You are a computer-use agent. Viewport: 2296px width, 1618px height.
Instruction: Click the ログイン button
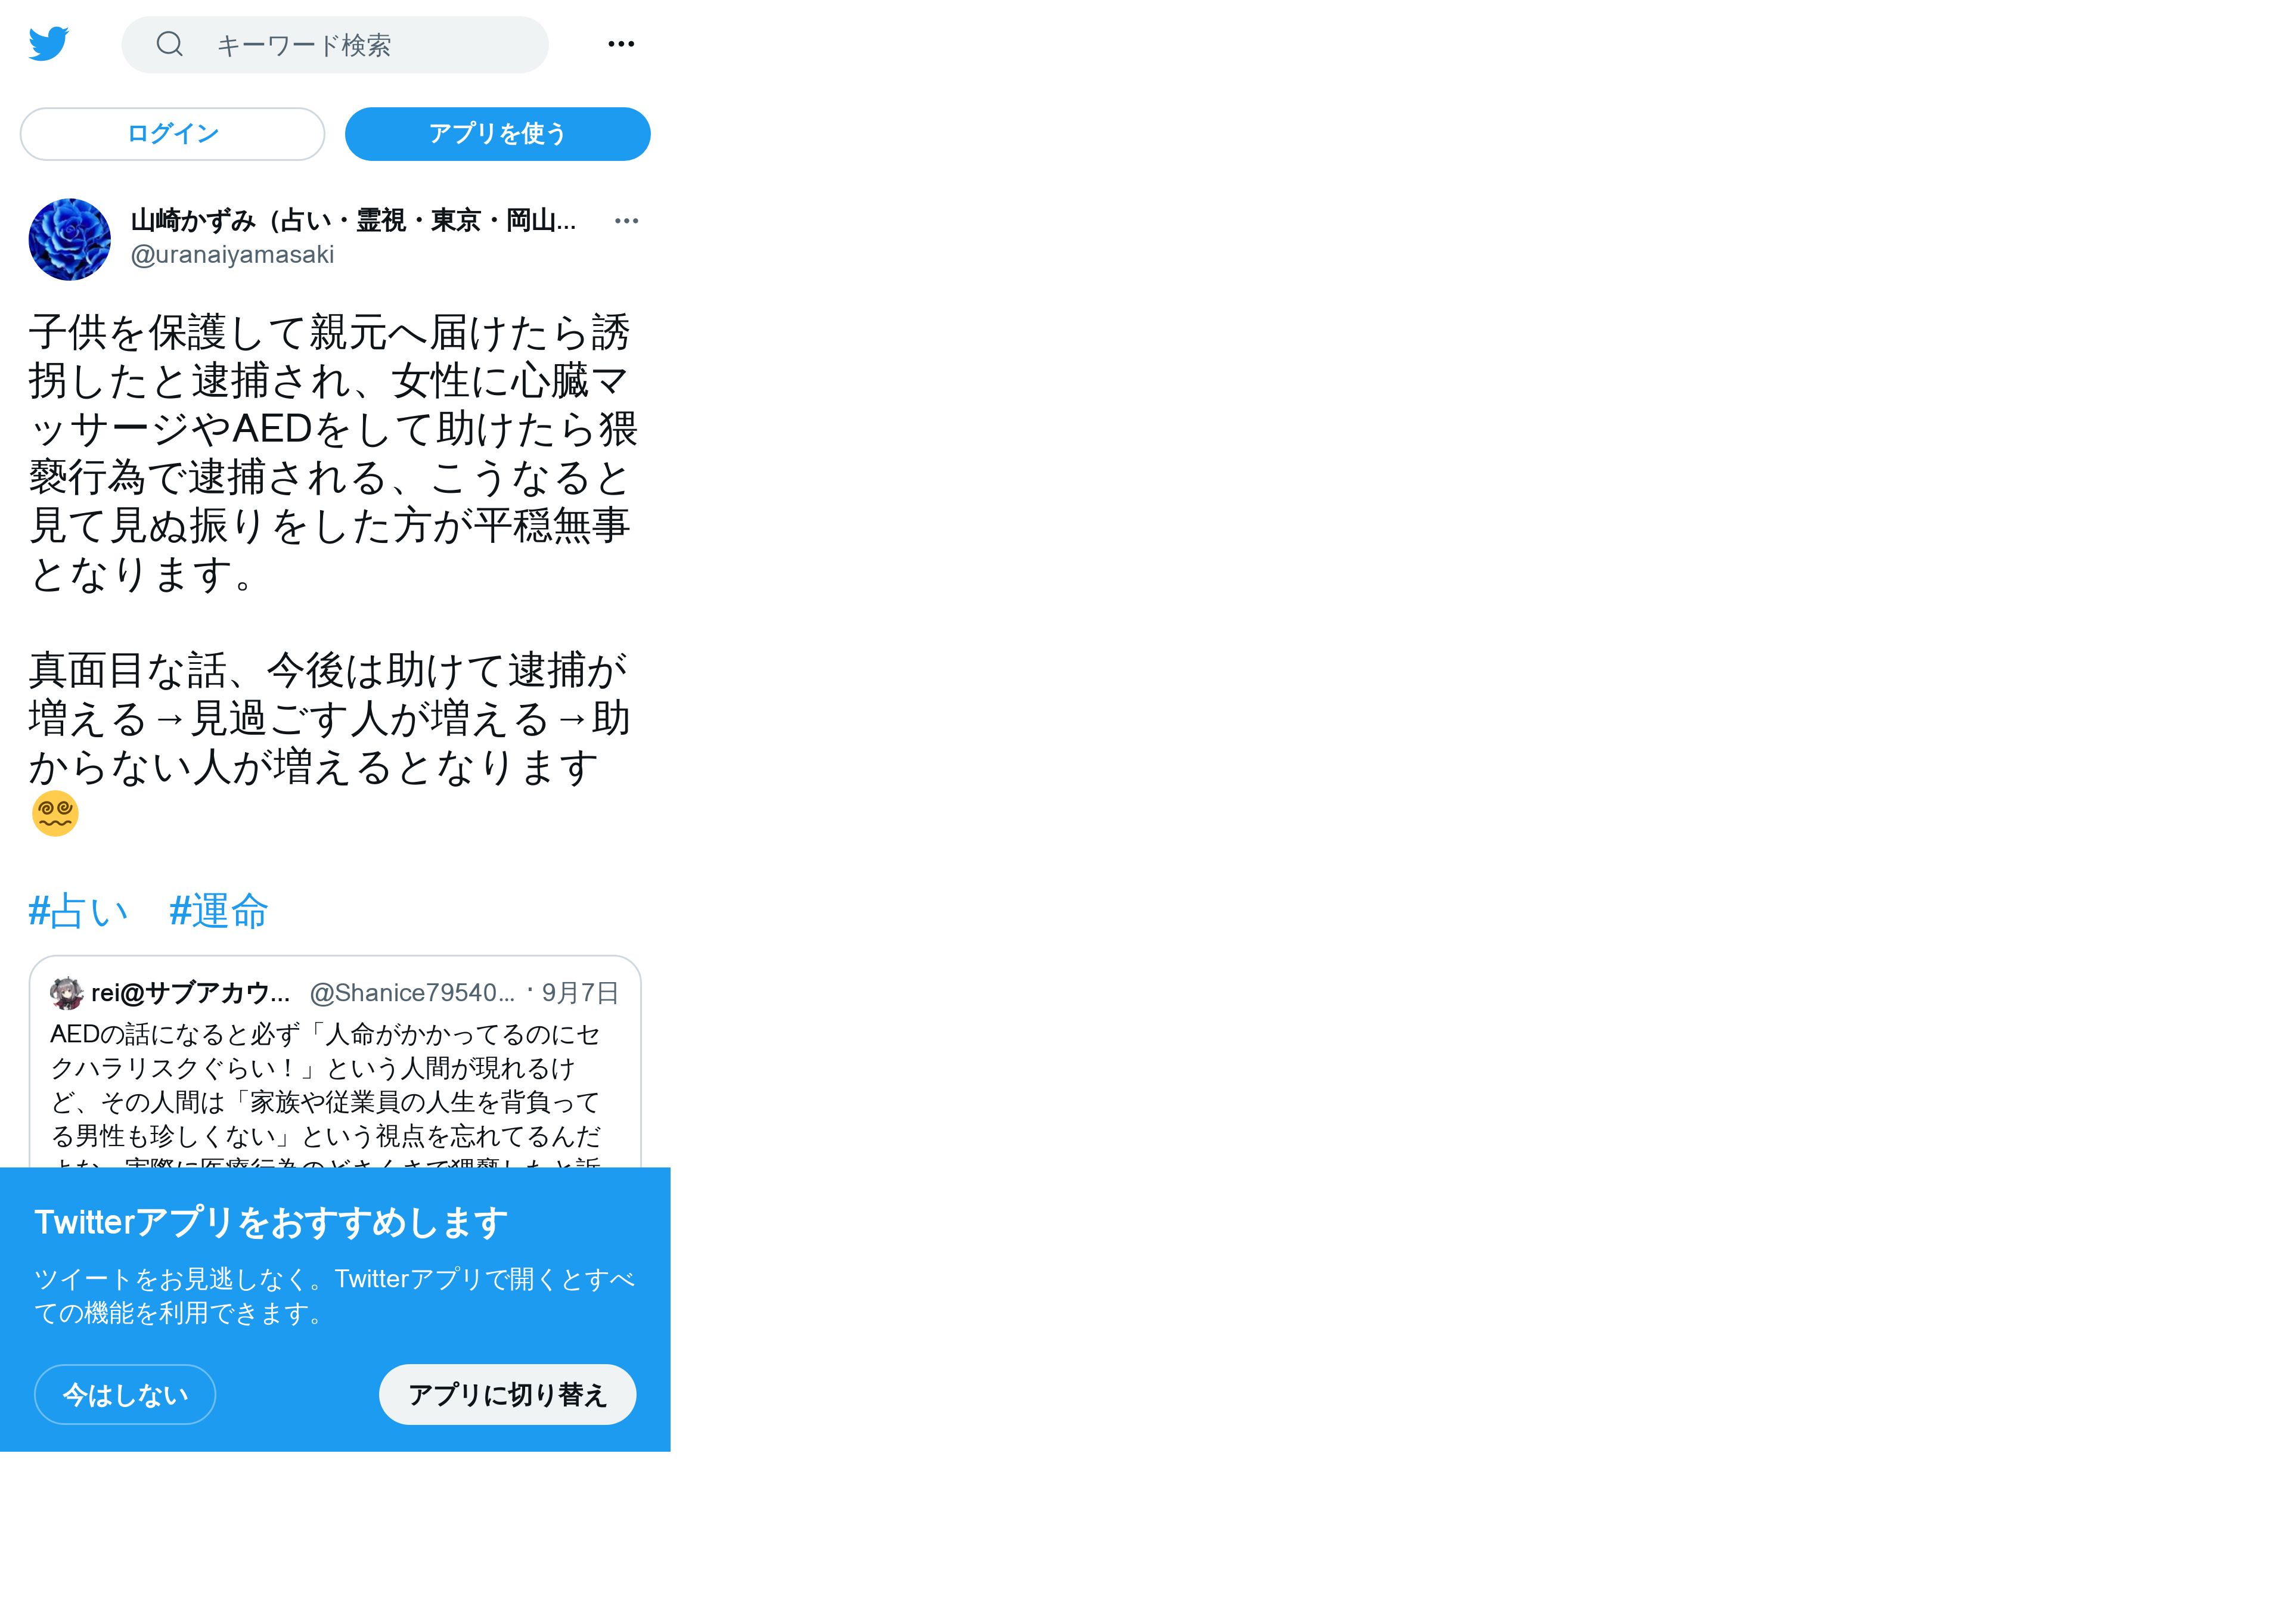[x=172, y=134]
